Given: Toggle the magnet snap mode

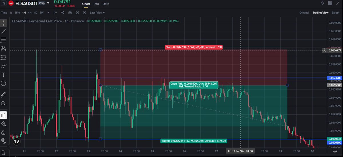Looking at the screenshot, I should point(3,115).
